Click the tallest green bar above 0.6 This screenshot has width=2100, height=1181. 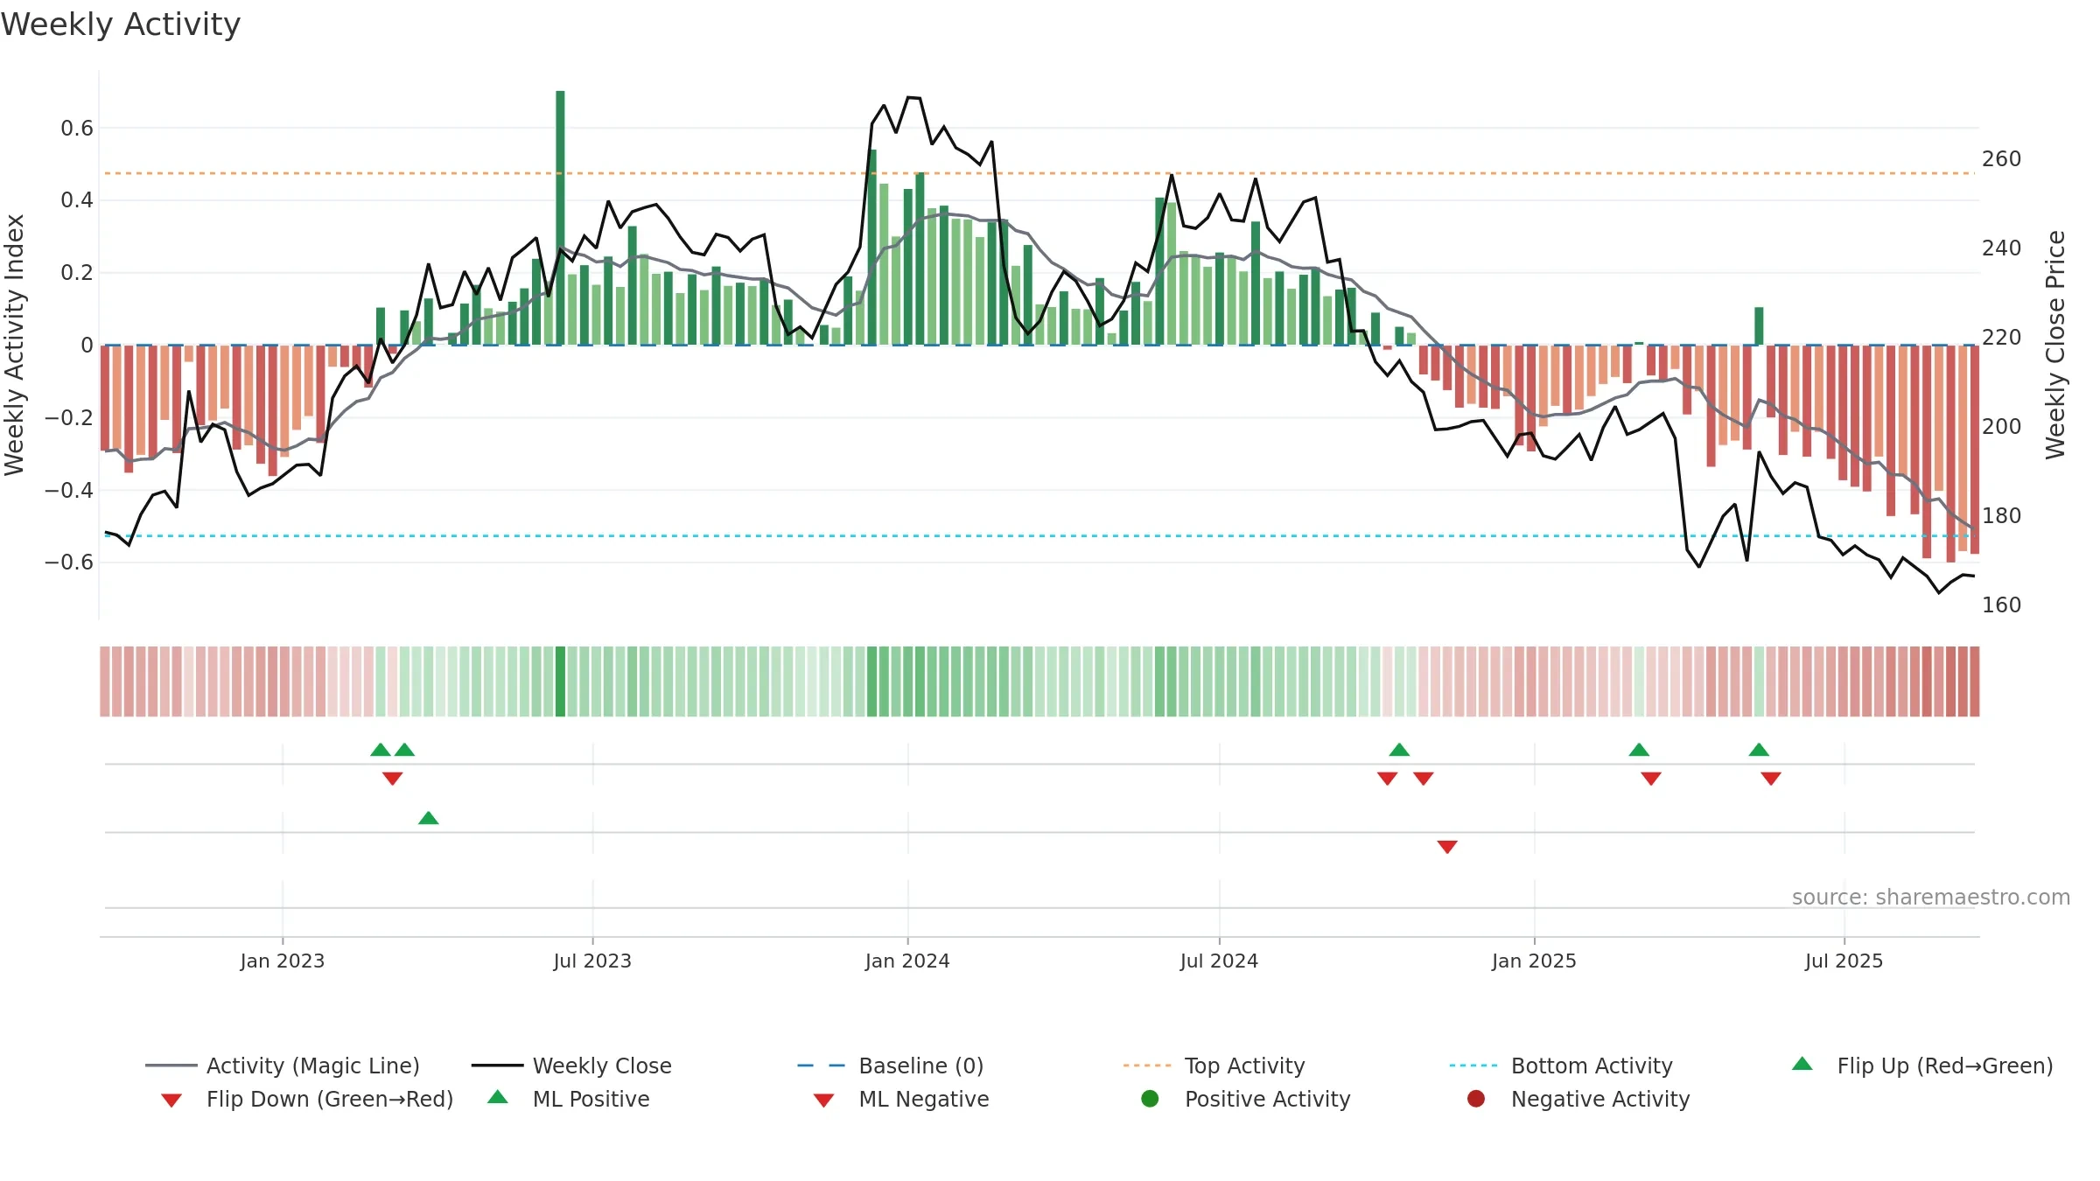coord(560,217)
